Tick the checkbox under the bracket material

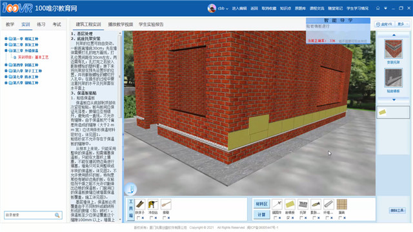[x=301, y=218]
